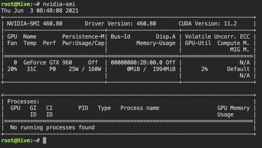Viewport: 262px width, 148px height.
Task: Click the 0MiB / 1994MiB memory usage
Action: (x=151, y=69)
